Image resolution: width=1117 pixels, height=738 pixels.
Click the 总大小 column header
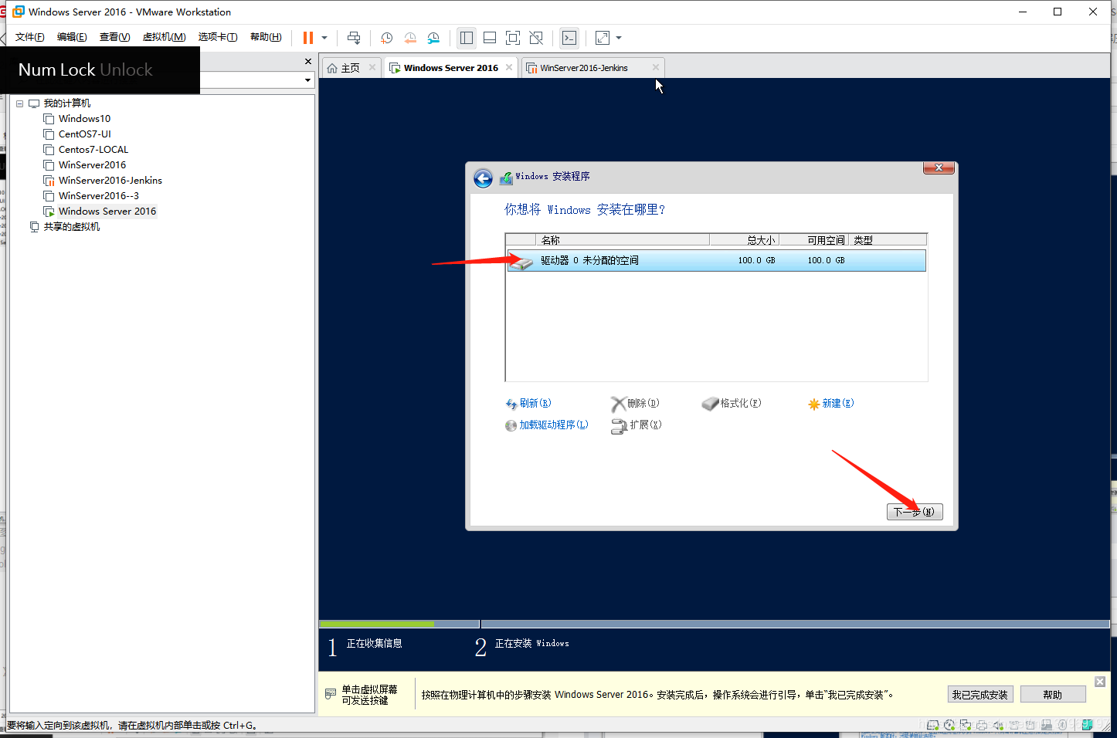pos(744,240)
